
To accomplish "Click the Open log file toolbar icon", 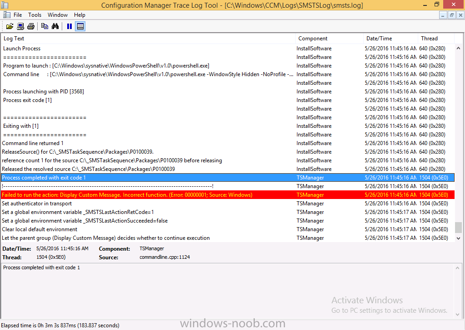I will tap(10, 26).
